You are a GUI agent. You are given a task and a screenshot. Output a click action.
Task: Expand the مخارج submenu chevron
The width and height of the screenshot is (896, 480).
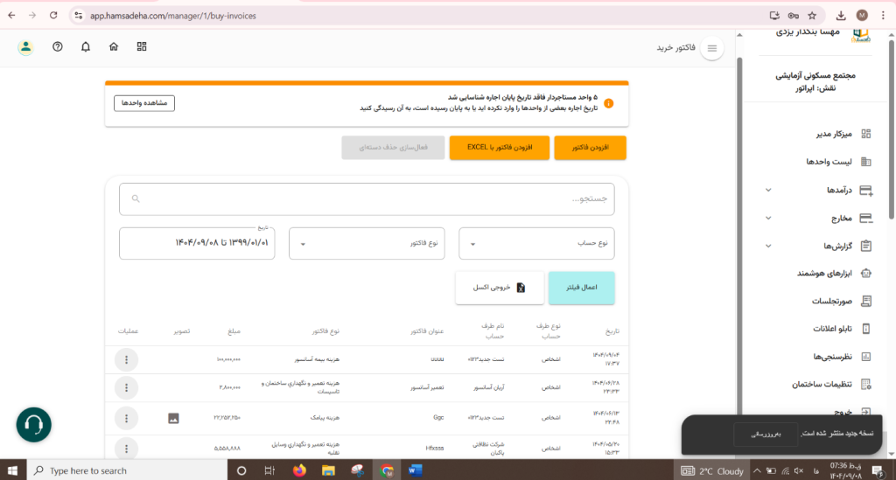click(768, 218)
